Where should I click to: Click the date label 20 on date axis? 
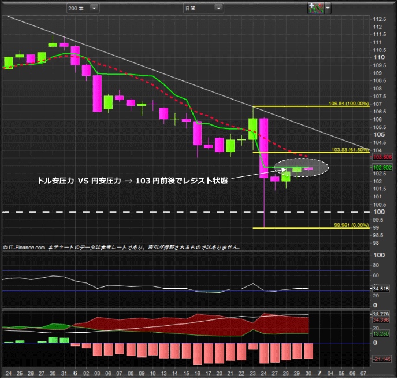[220, 373]
